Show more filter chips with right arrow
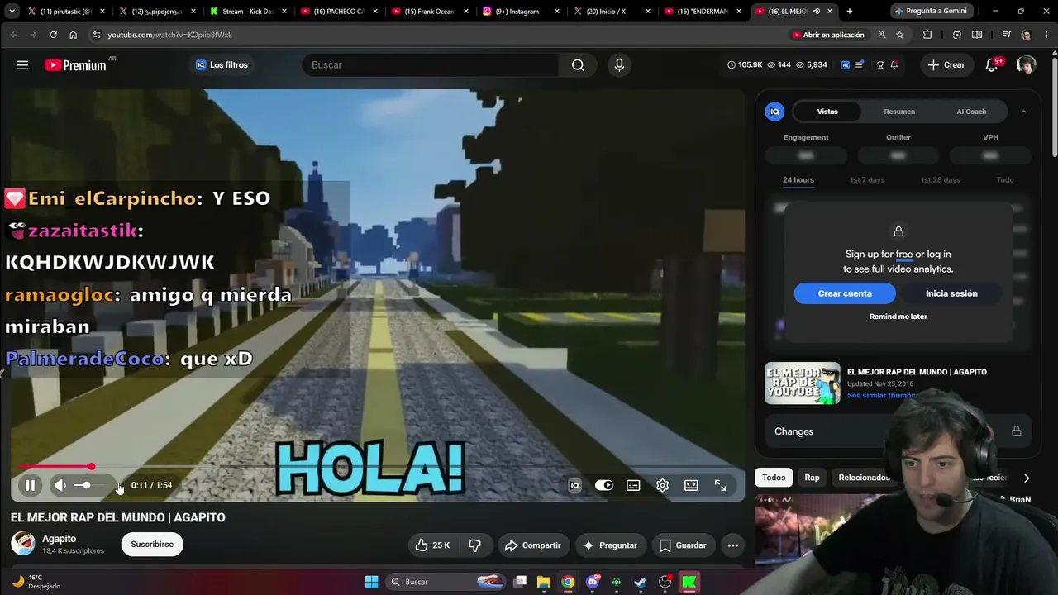 coord(1027,478)
